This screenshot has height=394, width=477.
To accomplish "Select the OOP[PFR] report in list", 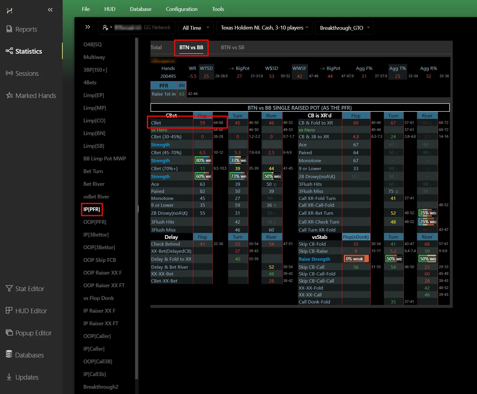I will point(95,222).
